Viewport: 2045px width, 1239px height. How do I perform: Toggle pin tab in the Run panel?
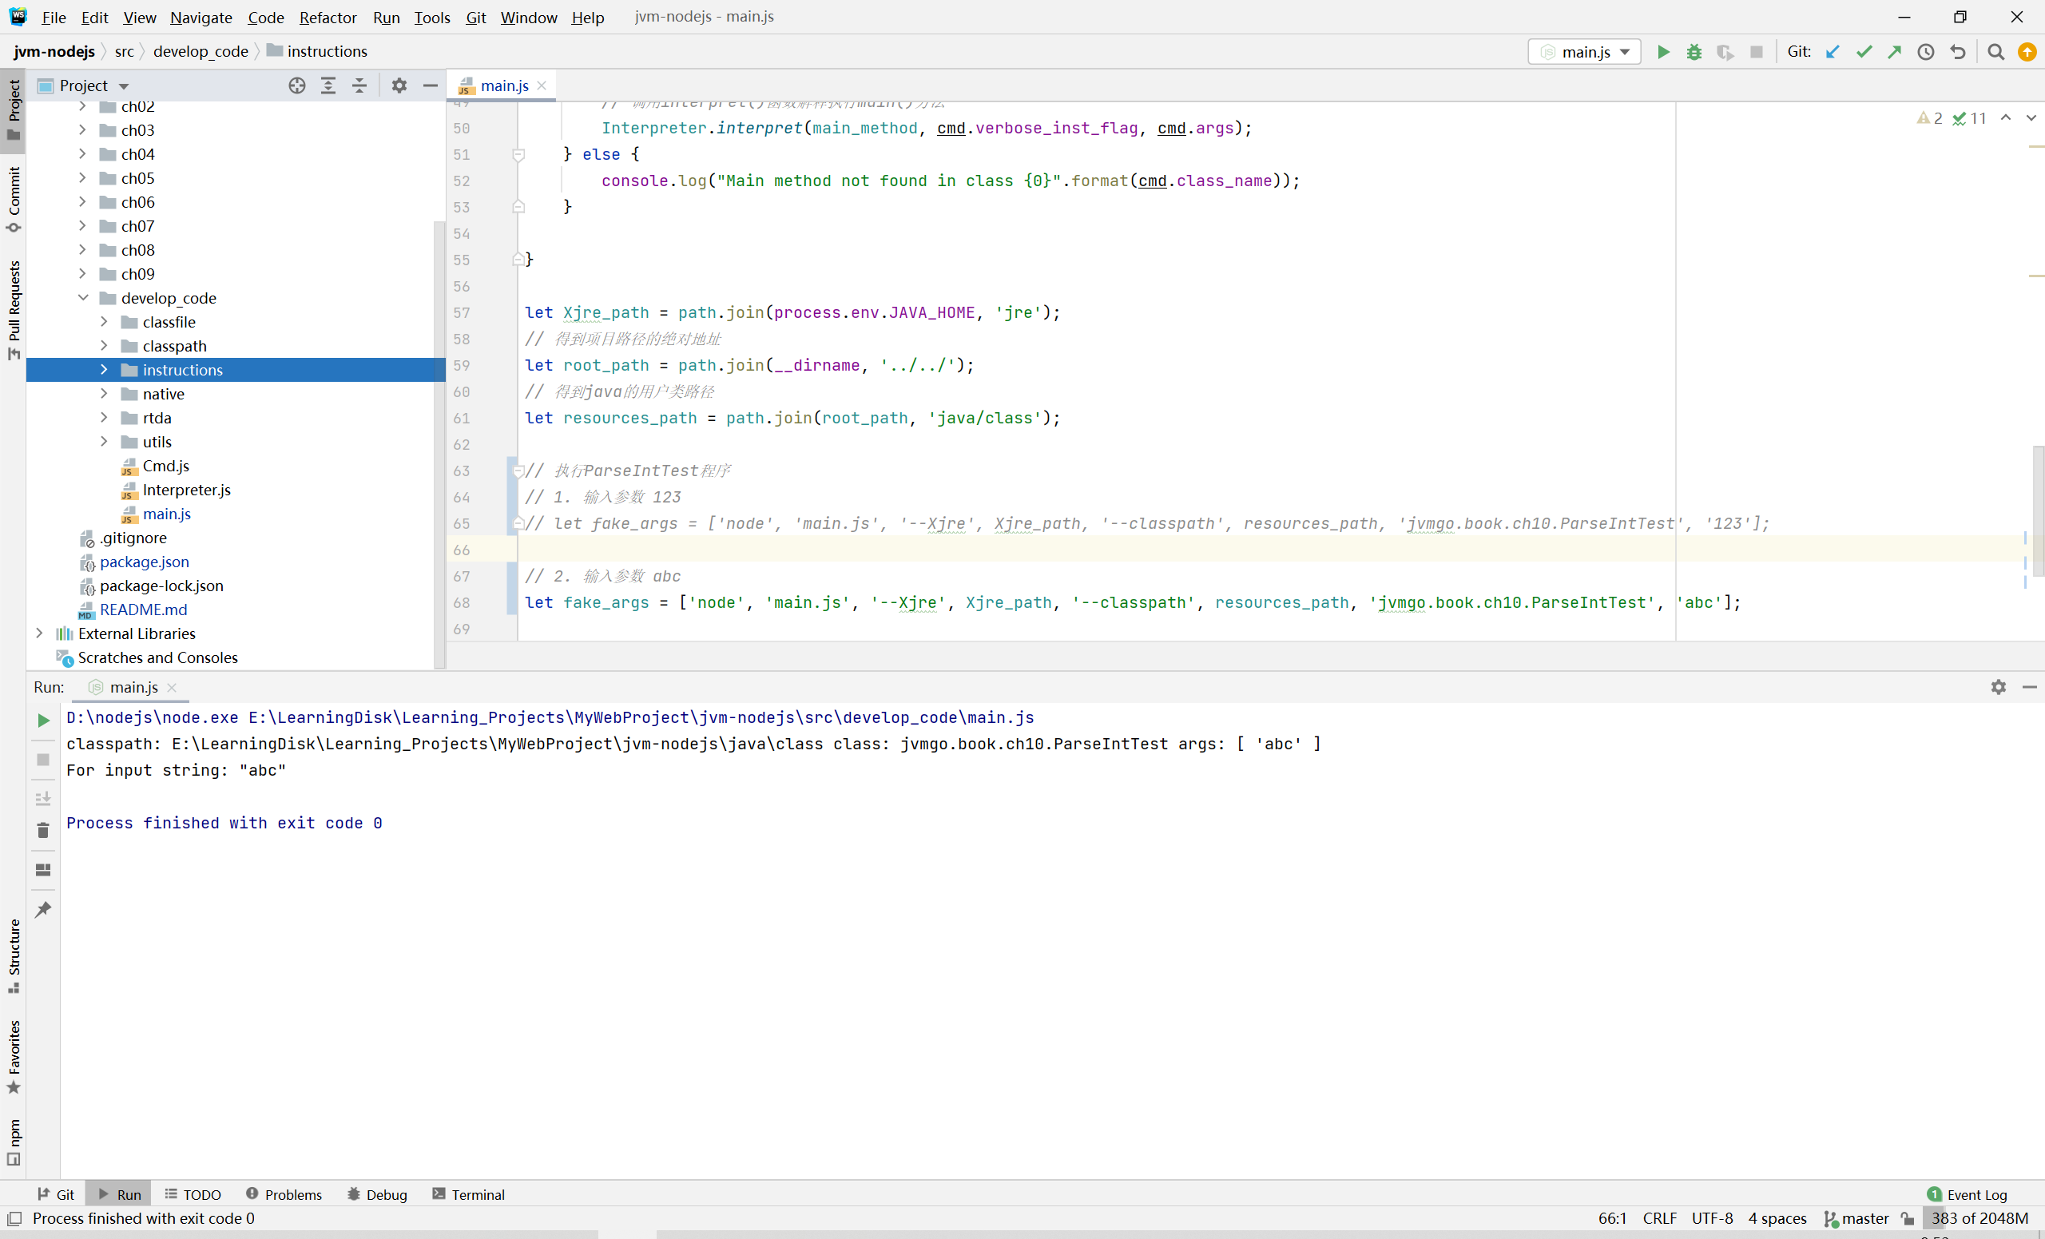[43, 910]
